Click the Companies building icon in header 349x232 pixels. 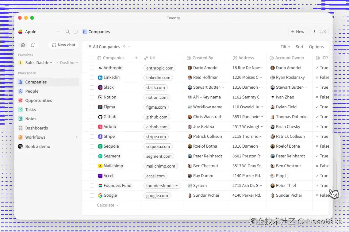(x=85, y=32)
